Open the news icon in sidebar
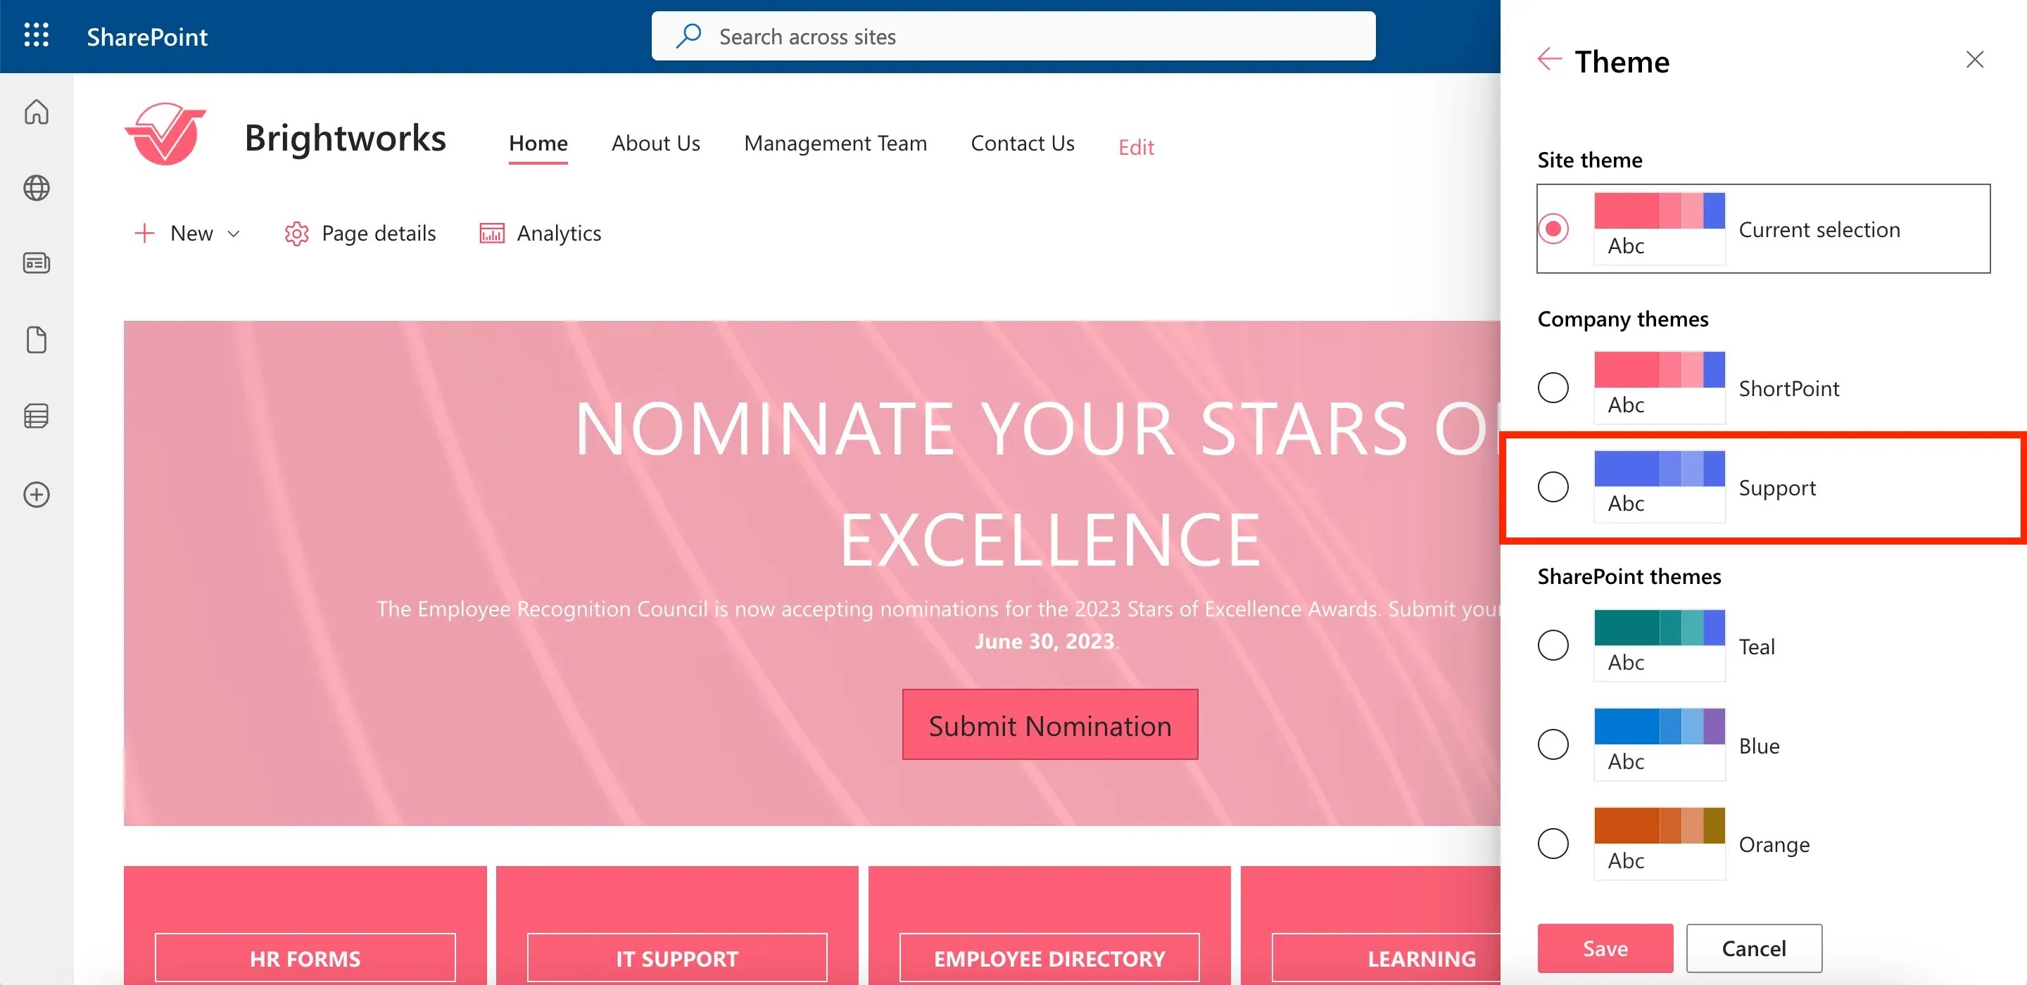2027x985 pixels. point(36,262)
